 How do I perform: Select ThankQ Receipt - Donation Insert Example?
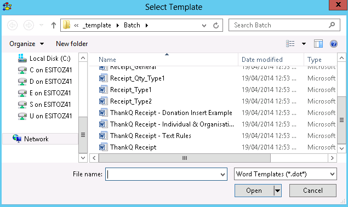click(171, 113)
